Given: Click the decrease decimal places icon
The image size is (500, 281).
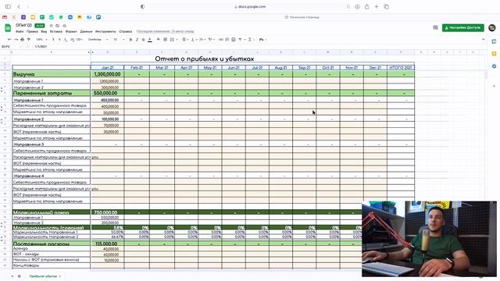Looking at the screenshot, I should tap(66, 40).
